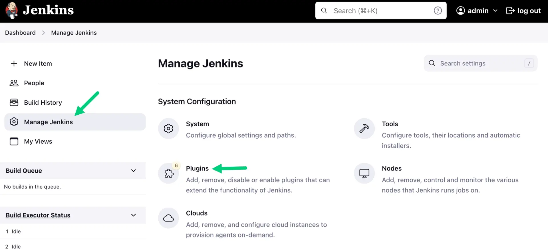The height and width of the screenshot is (250, 548).
Task: Open the Nodes monitor icon
Action: (x=364, y=173)
